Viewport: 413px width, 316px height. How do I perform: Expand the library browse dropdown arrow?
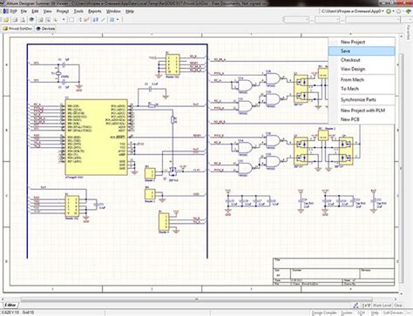click(118, 20)
